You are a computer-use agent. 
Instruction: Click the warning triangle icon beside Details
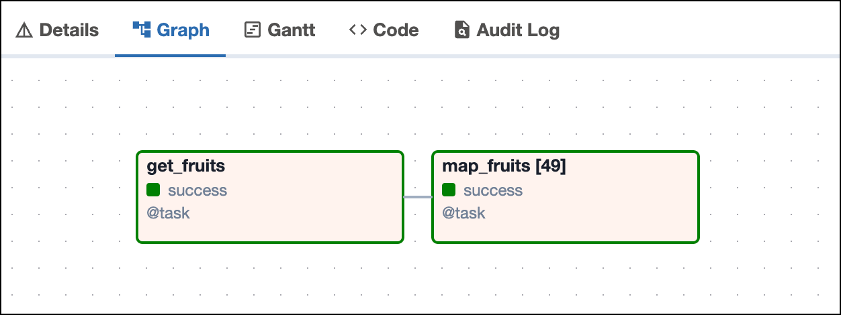24,30
